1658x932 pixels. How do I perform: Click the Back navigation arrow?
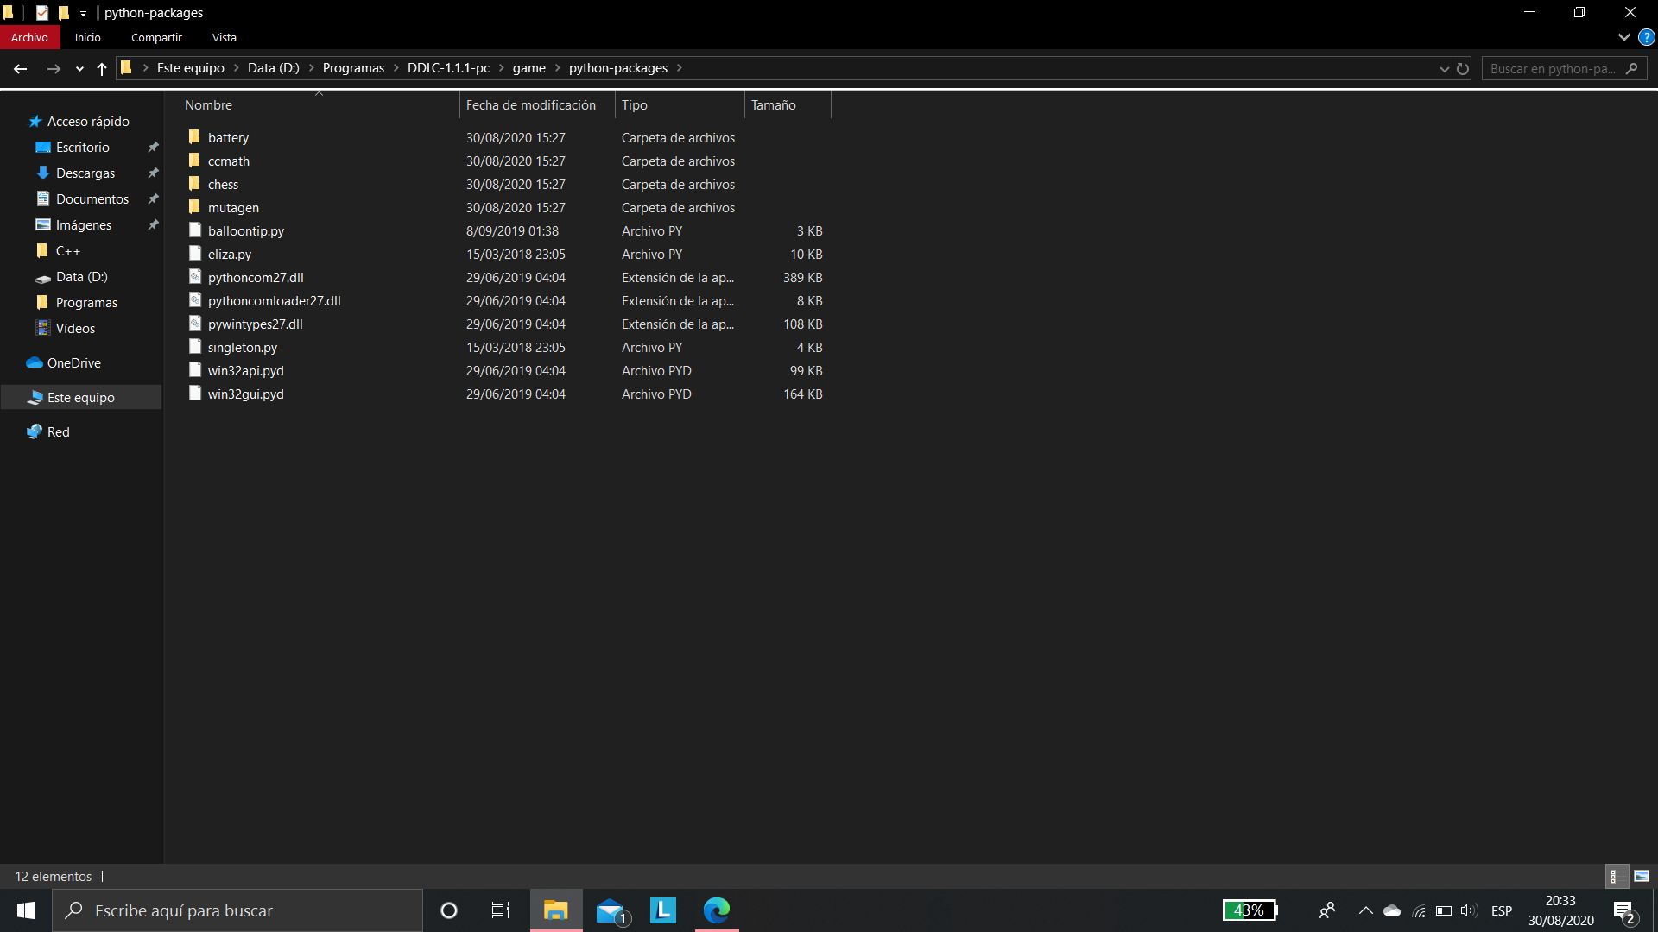21,69
